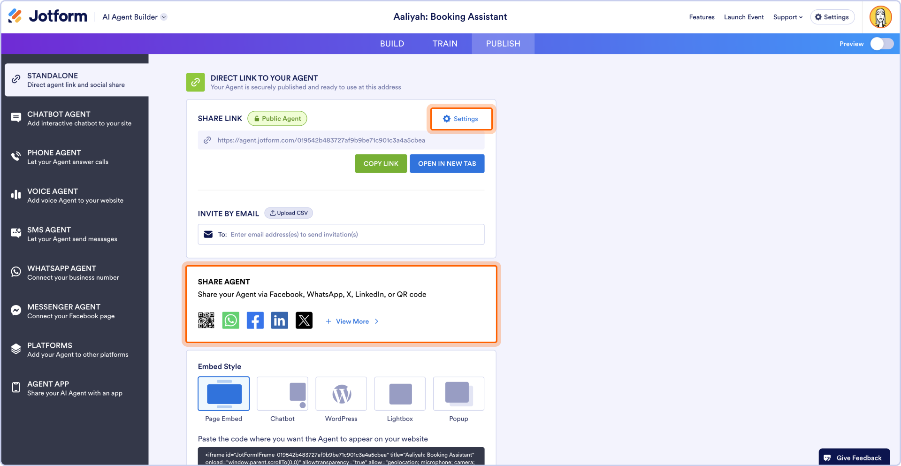The height and width of the screenshot is (466, 901).
Task: Share agent on Facebook icon
Action: coord(255,321)
